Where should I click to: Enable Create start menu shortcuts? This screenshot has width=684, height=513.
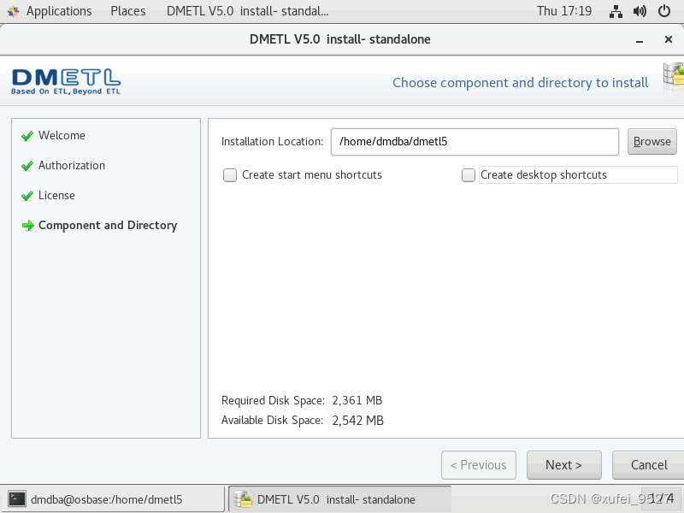click(x=230, y=174)
